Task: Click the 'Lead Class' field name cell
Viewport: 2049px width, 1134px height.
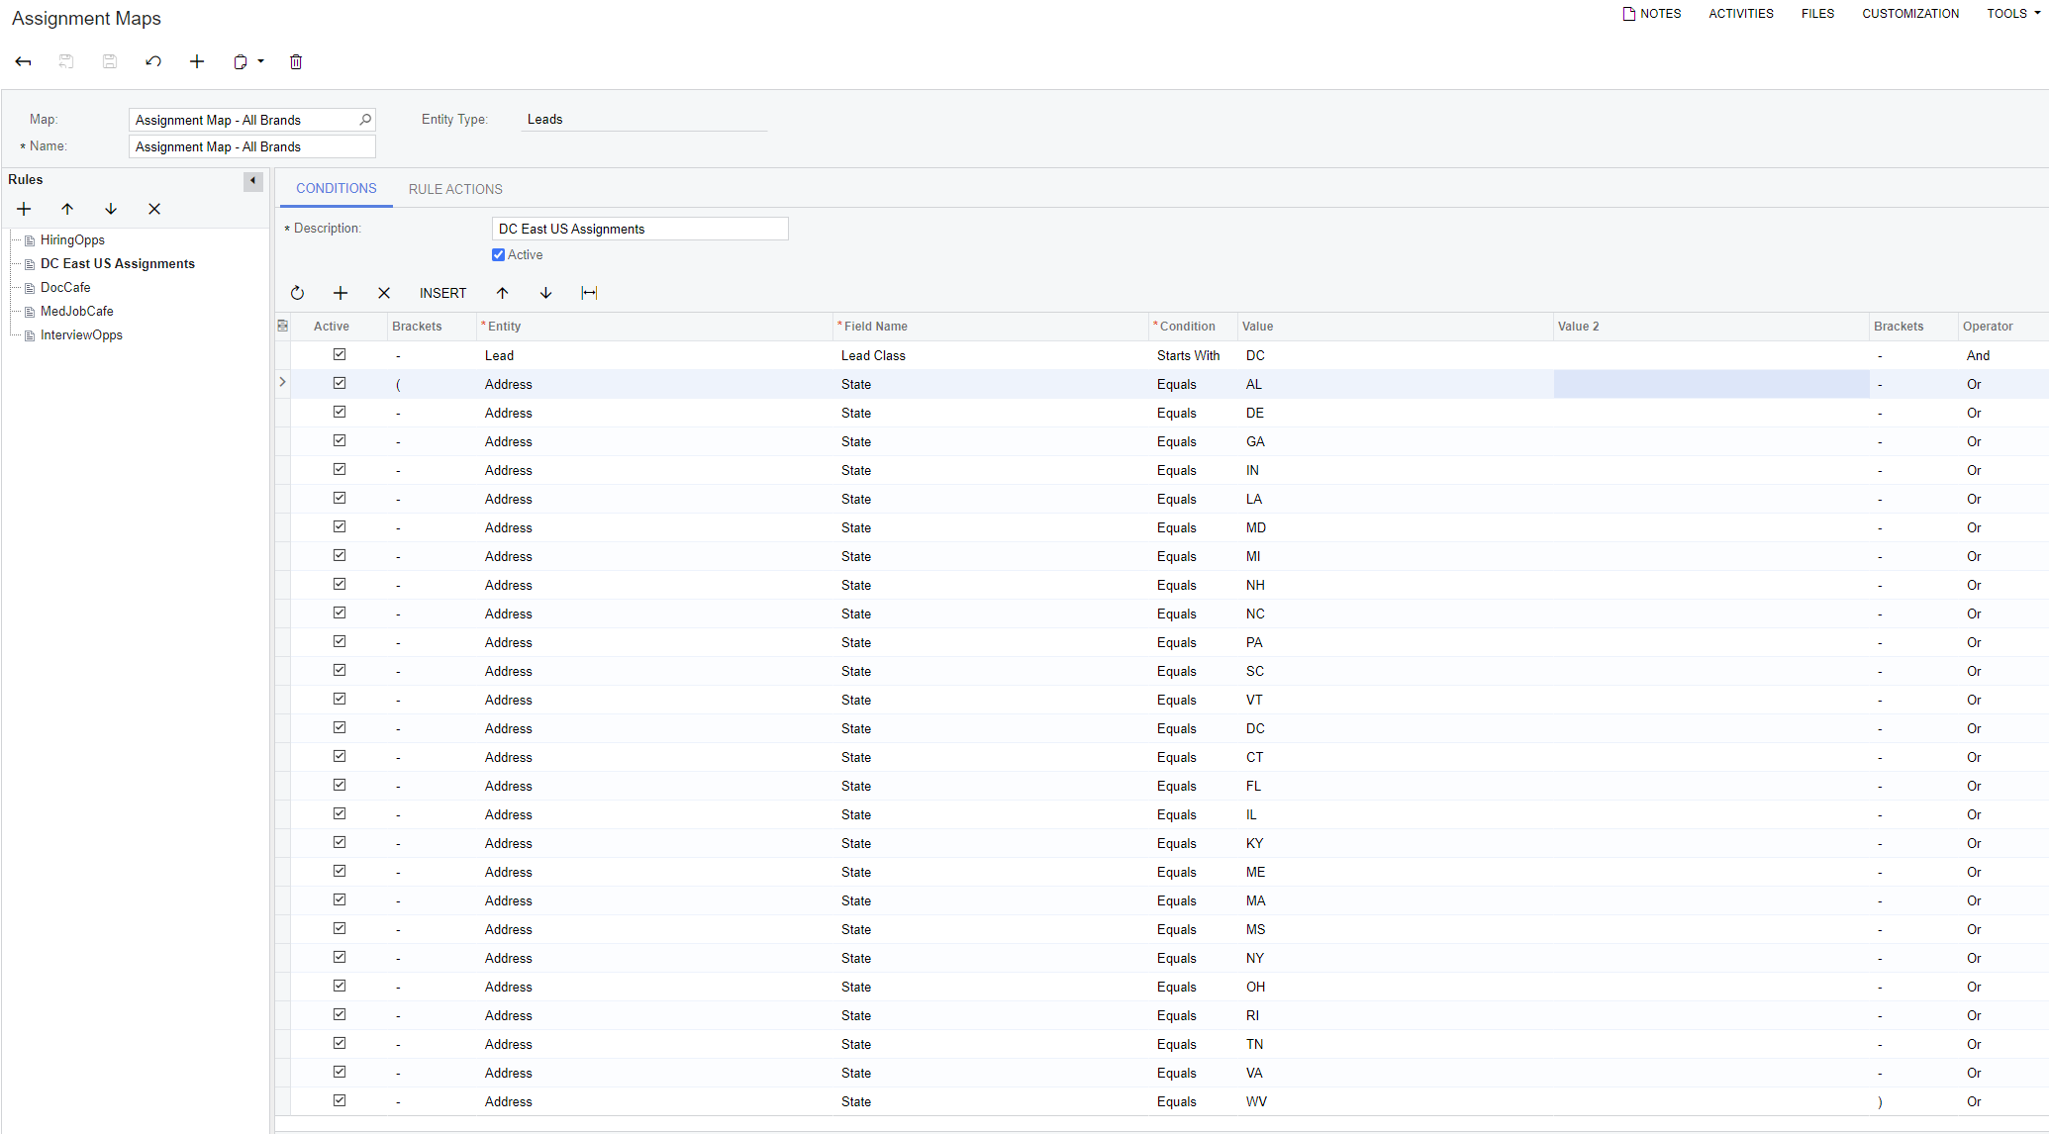Action: coord(990,355)
